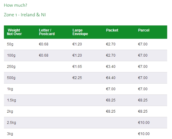Select the 250g weight row label
The image size is (172, 139).
pyautogui.click(x=11, y=67)
